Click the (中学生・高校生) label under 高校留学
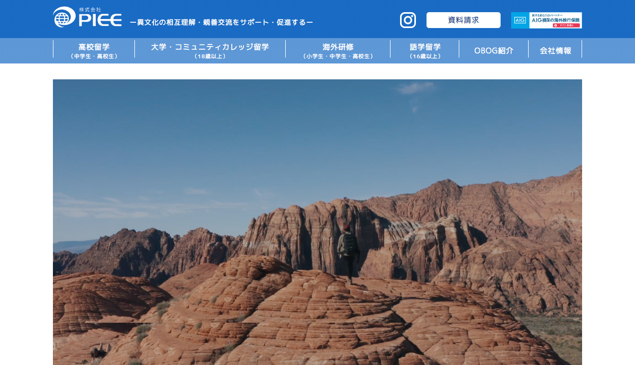This screenshot has height=365, width=635. [93, 55]
